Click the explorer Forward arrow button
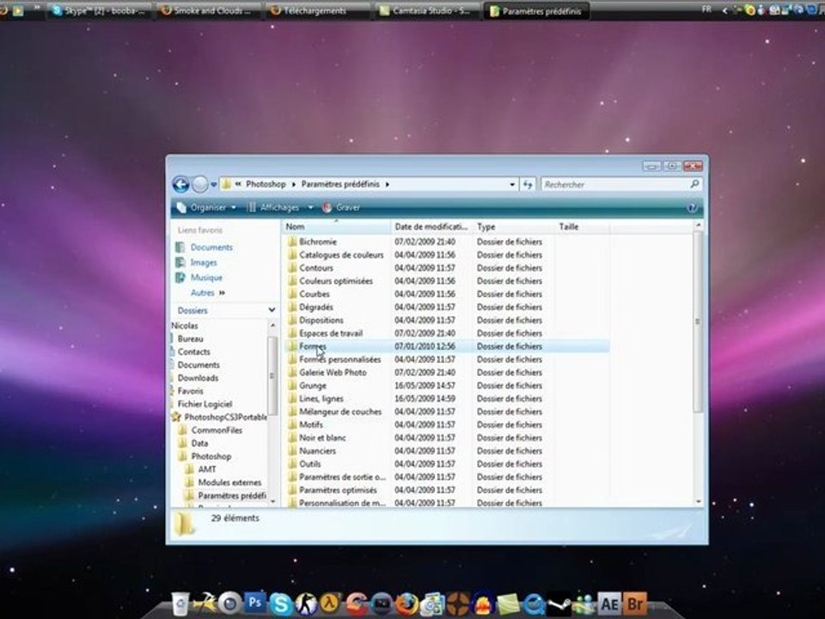 tap(199, 184)
